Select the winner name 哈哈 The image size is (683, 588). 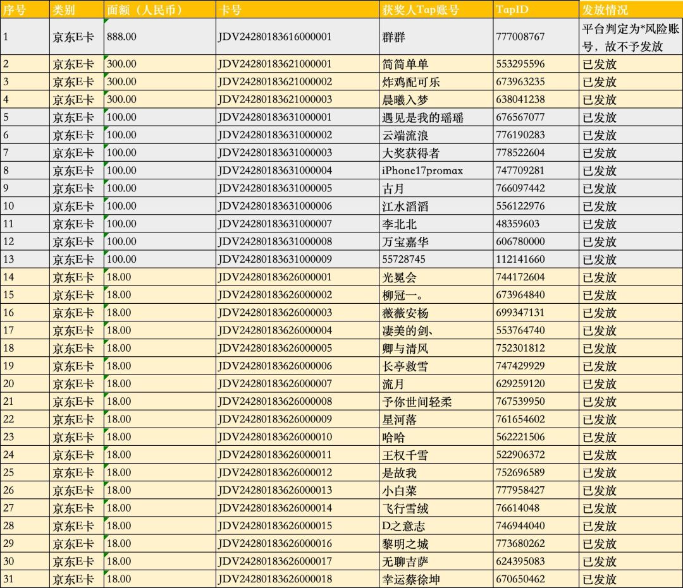coord(393,438)
